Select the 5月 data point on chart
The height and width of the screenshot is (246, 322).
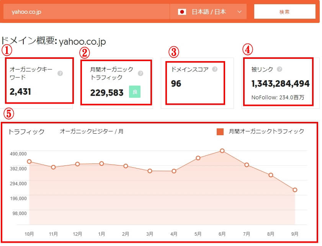[x=198, y=158]
